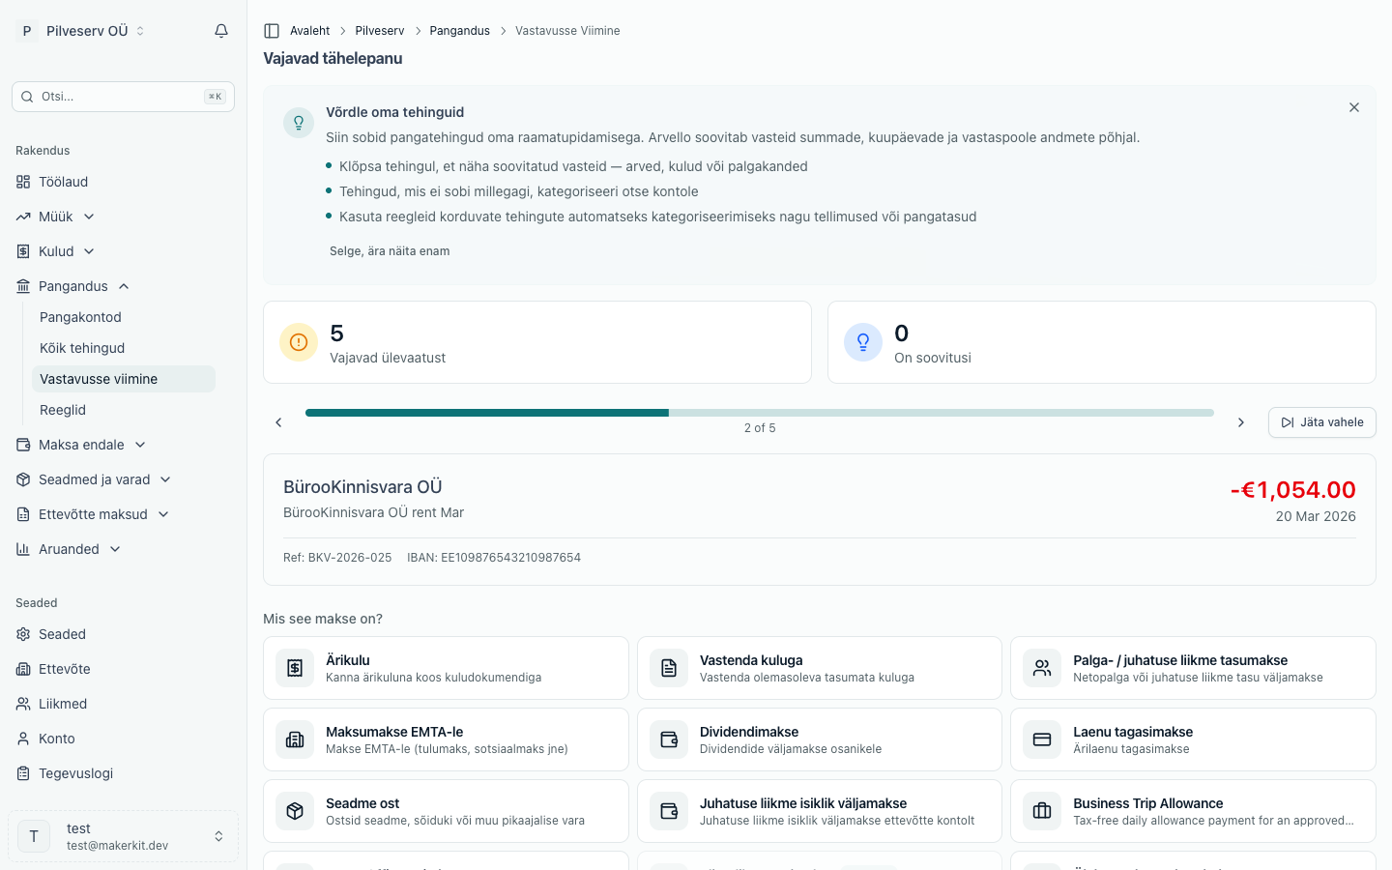The height and width of the screenshot is (870, 1392).
Task: Click Selge, ära näita enam
Action: pos(390,251)
